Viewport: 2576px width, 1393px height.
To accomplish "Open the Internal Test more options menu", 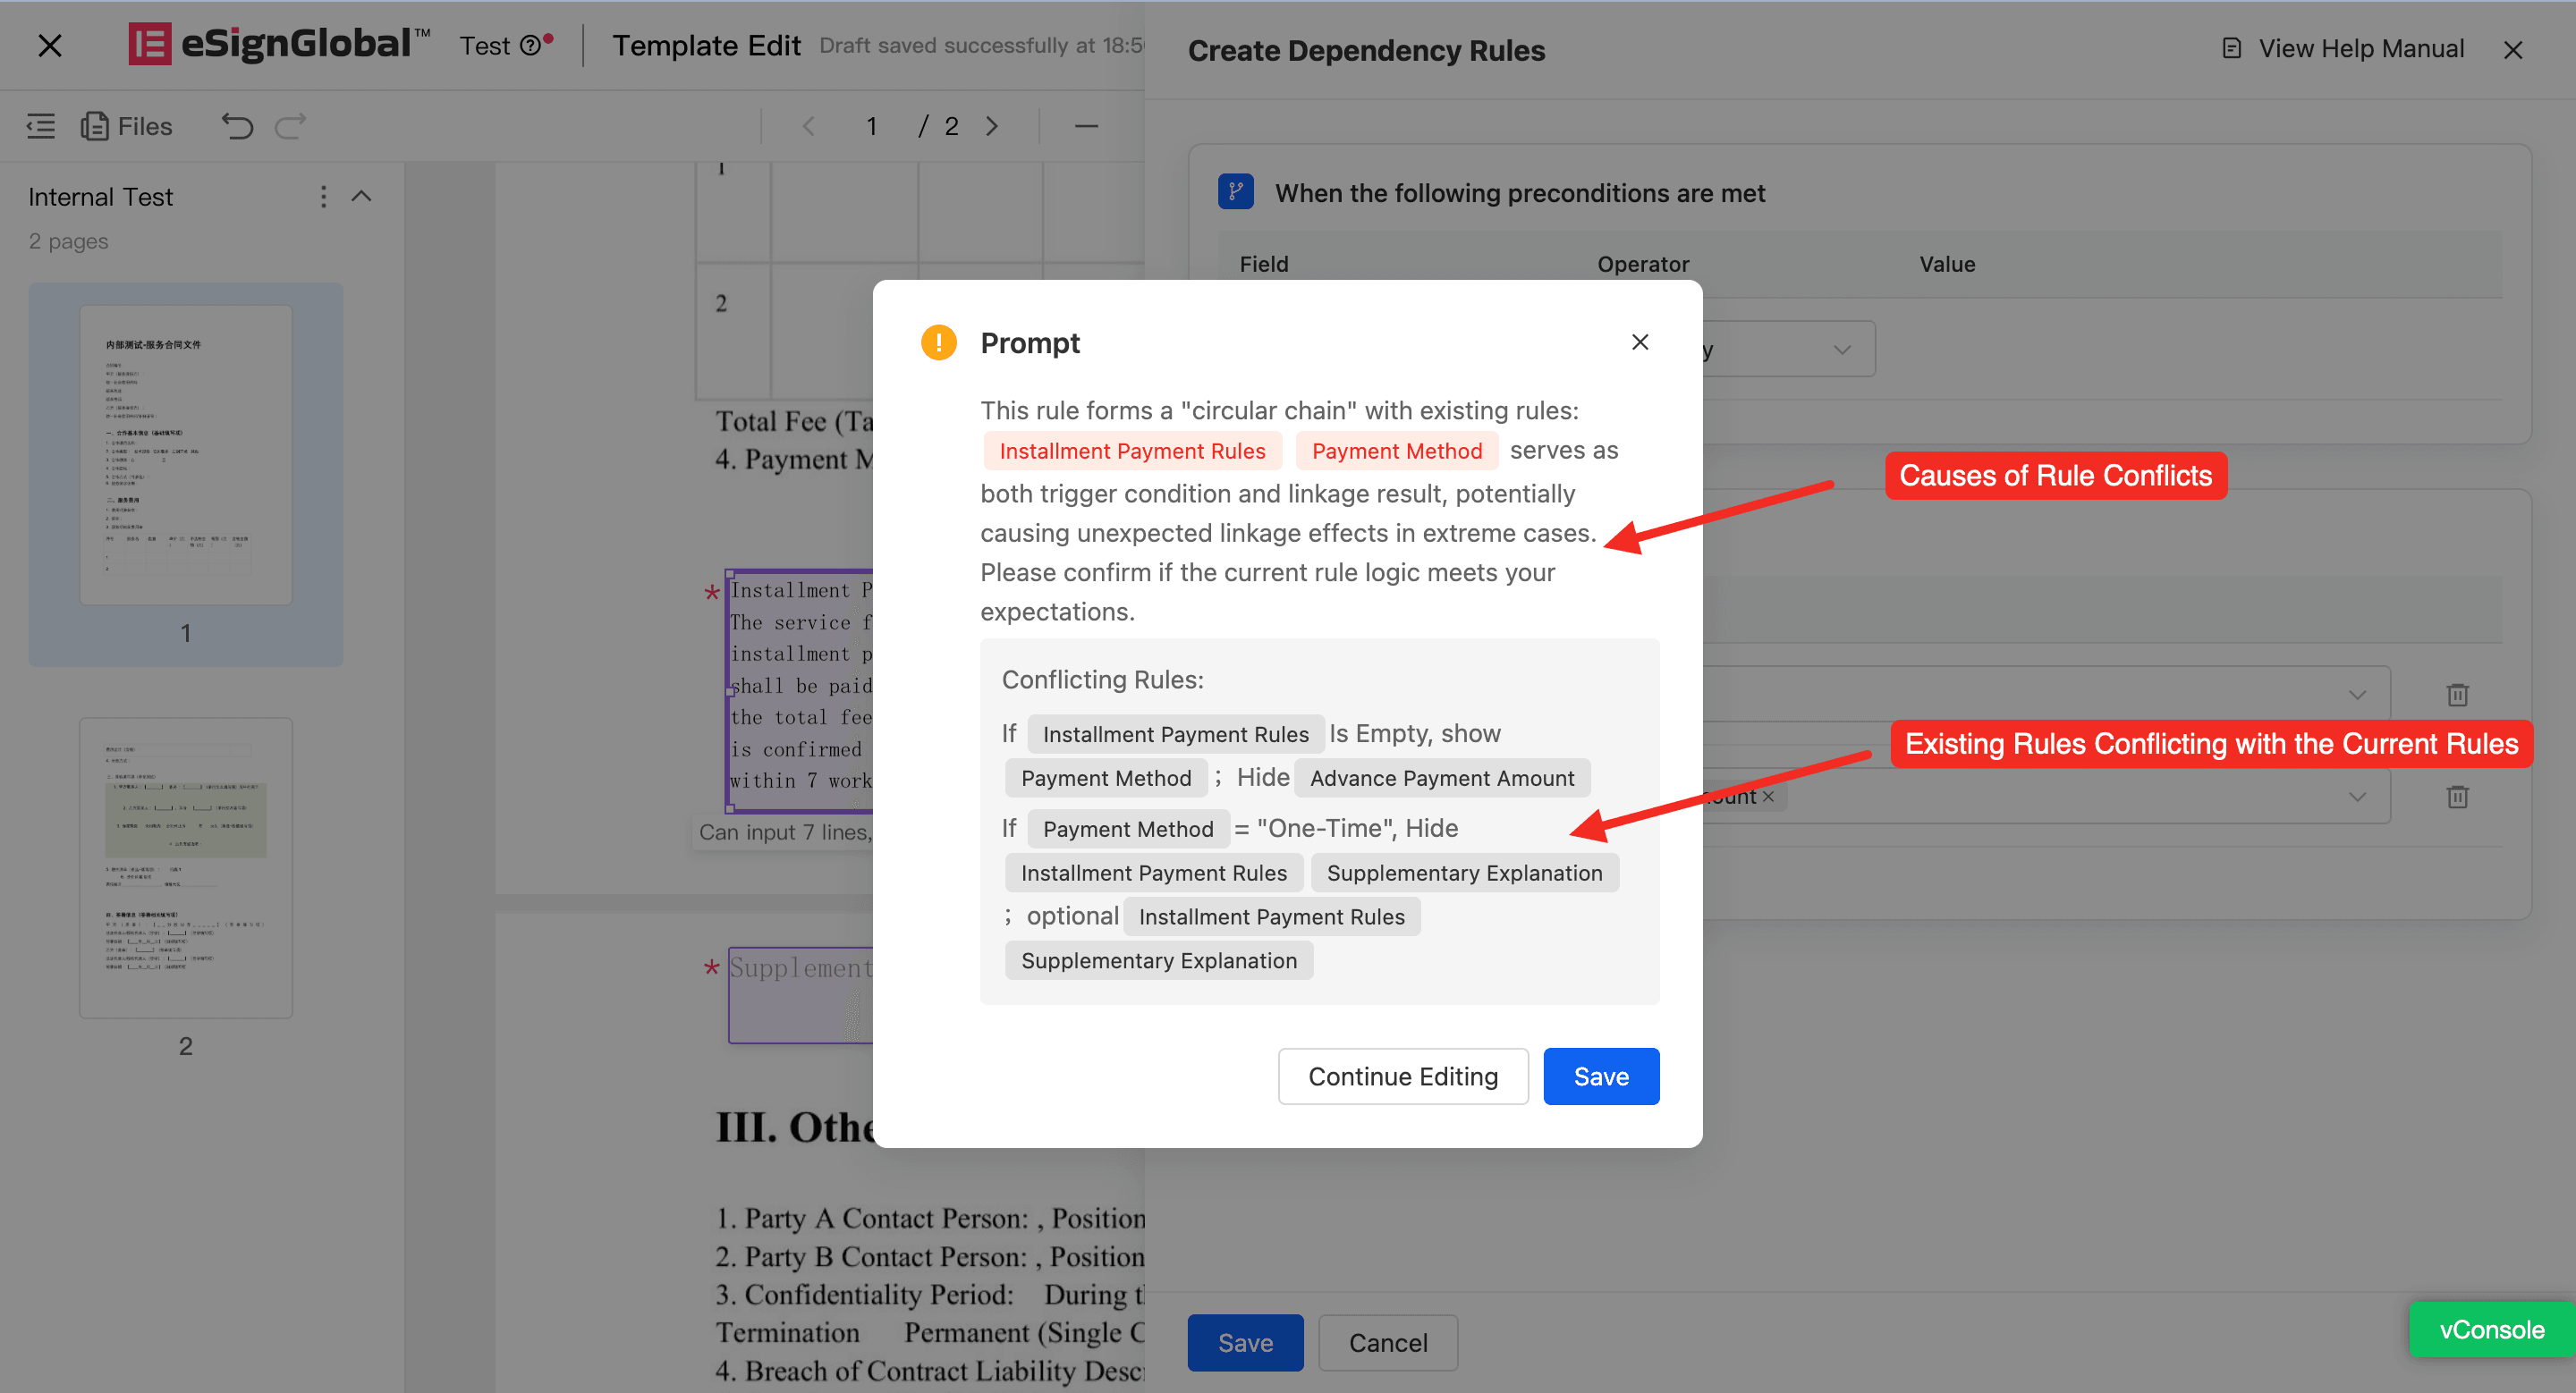I will (x=323, y=197).
